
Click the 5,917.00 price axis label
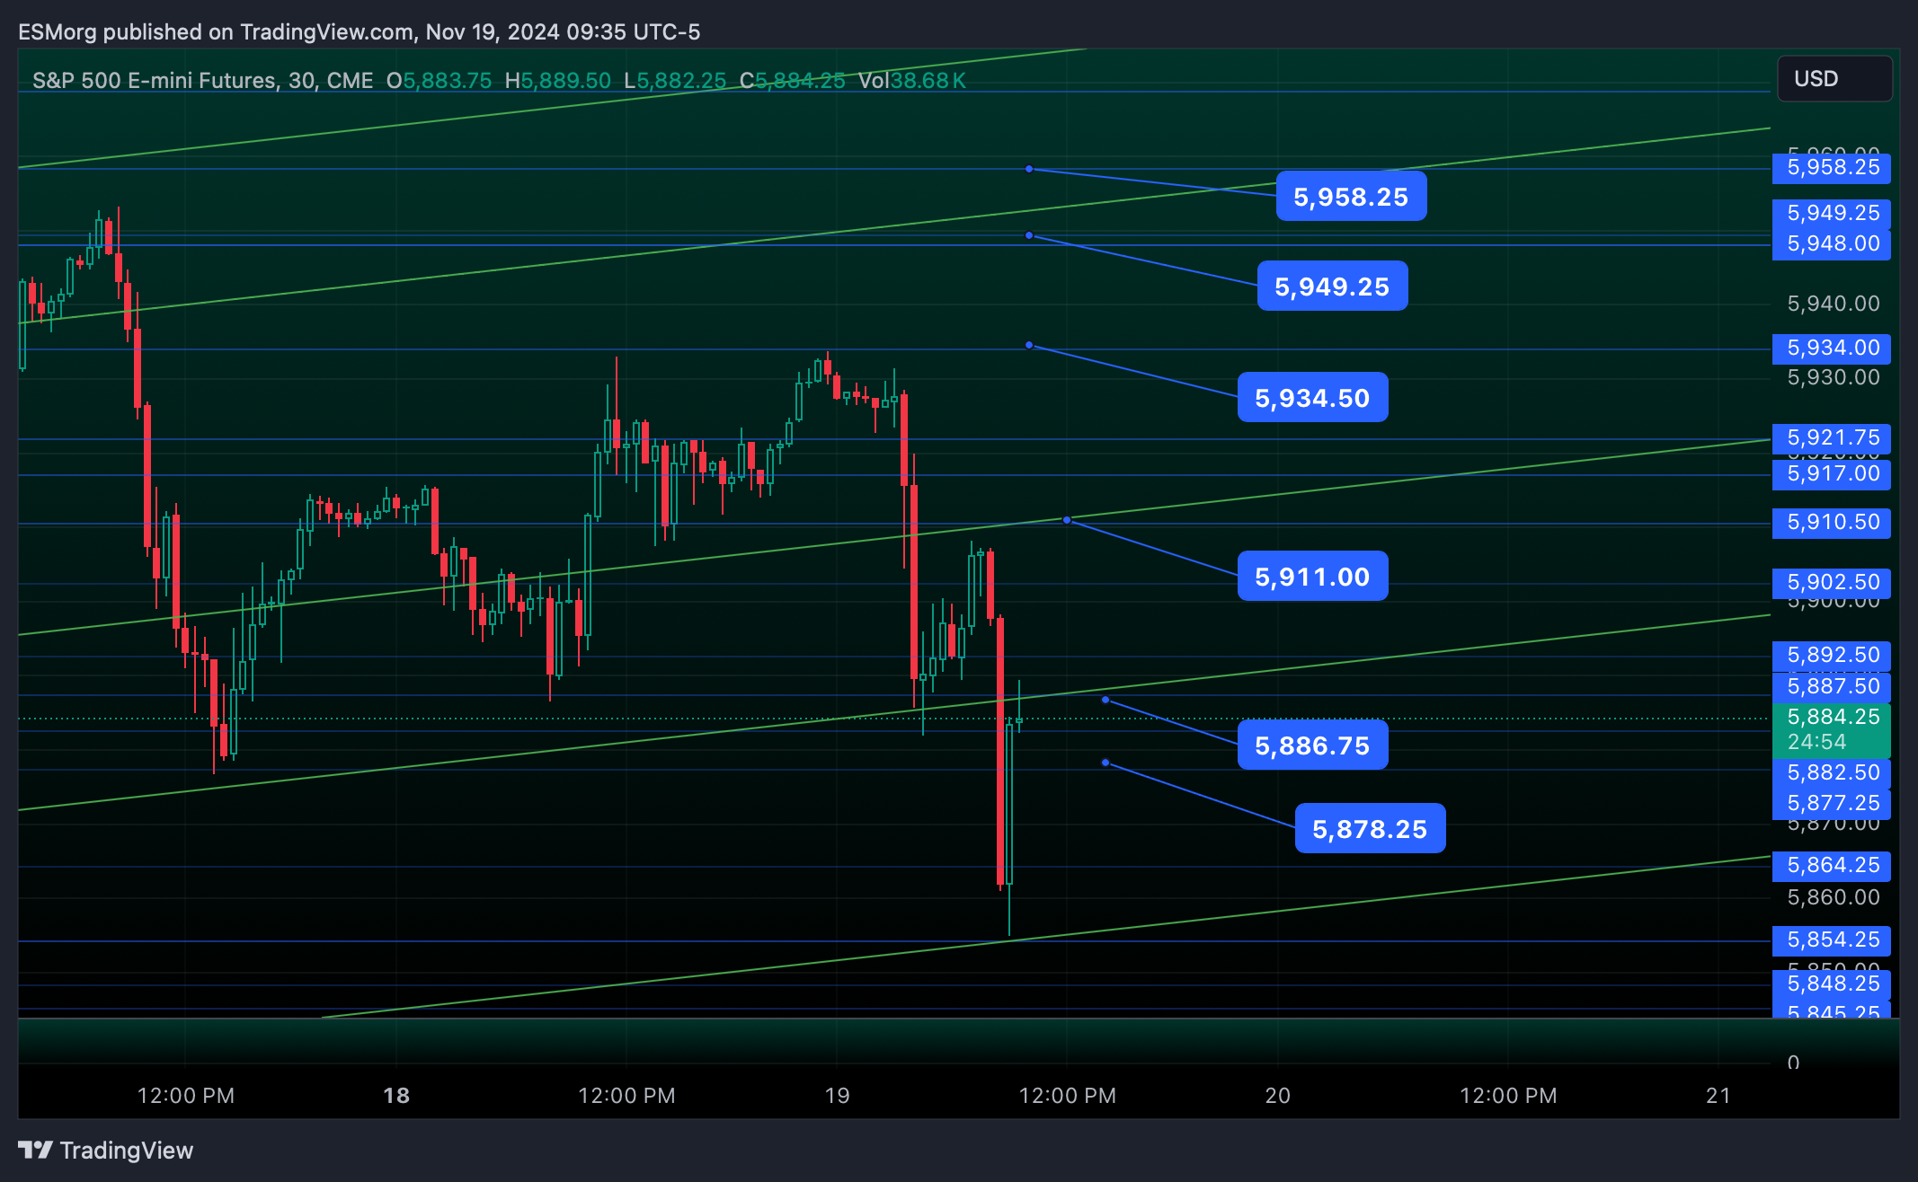pos(1832,474)
